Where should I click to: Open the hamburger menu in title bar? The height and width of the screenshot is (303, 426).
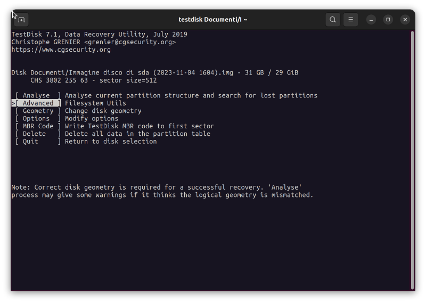pos(350,20)
